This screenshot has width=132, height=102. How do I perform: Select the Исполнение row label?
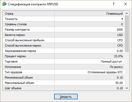coord(13,67)
